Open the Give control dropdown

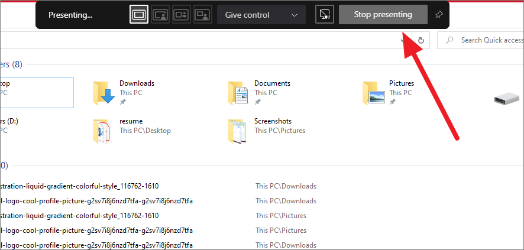click(x=261, y=15)
